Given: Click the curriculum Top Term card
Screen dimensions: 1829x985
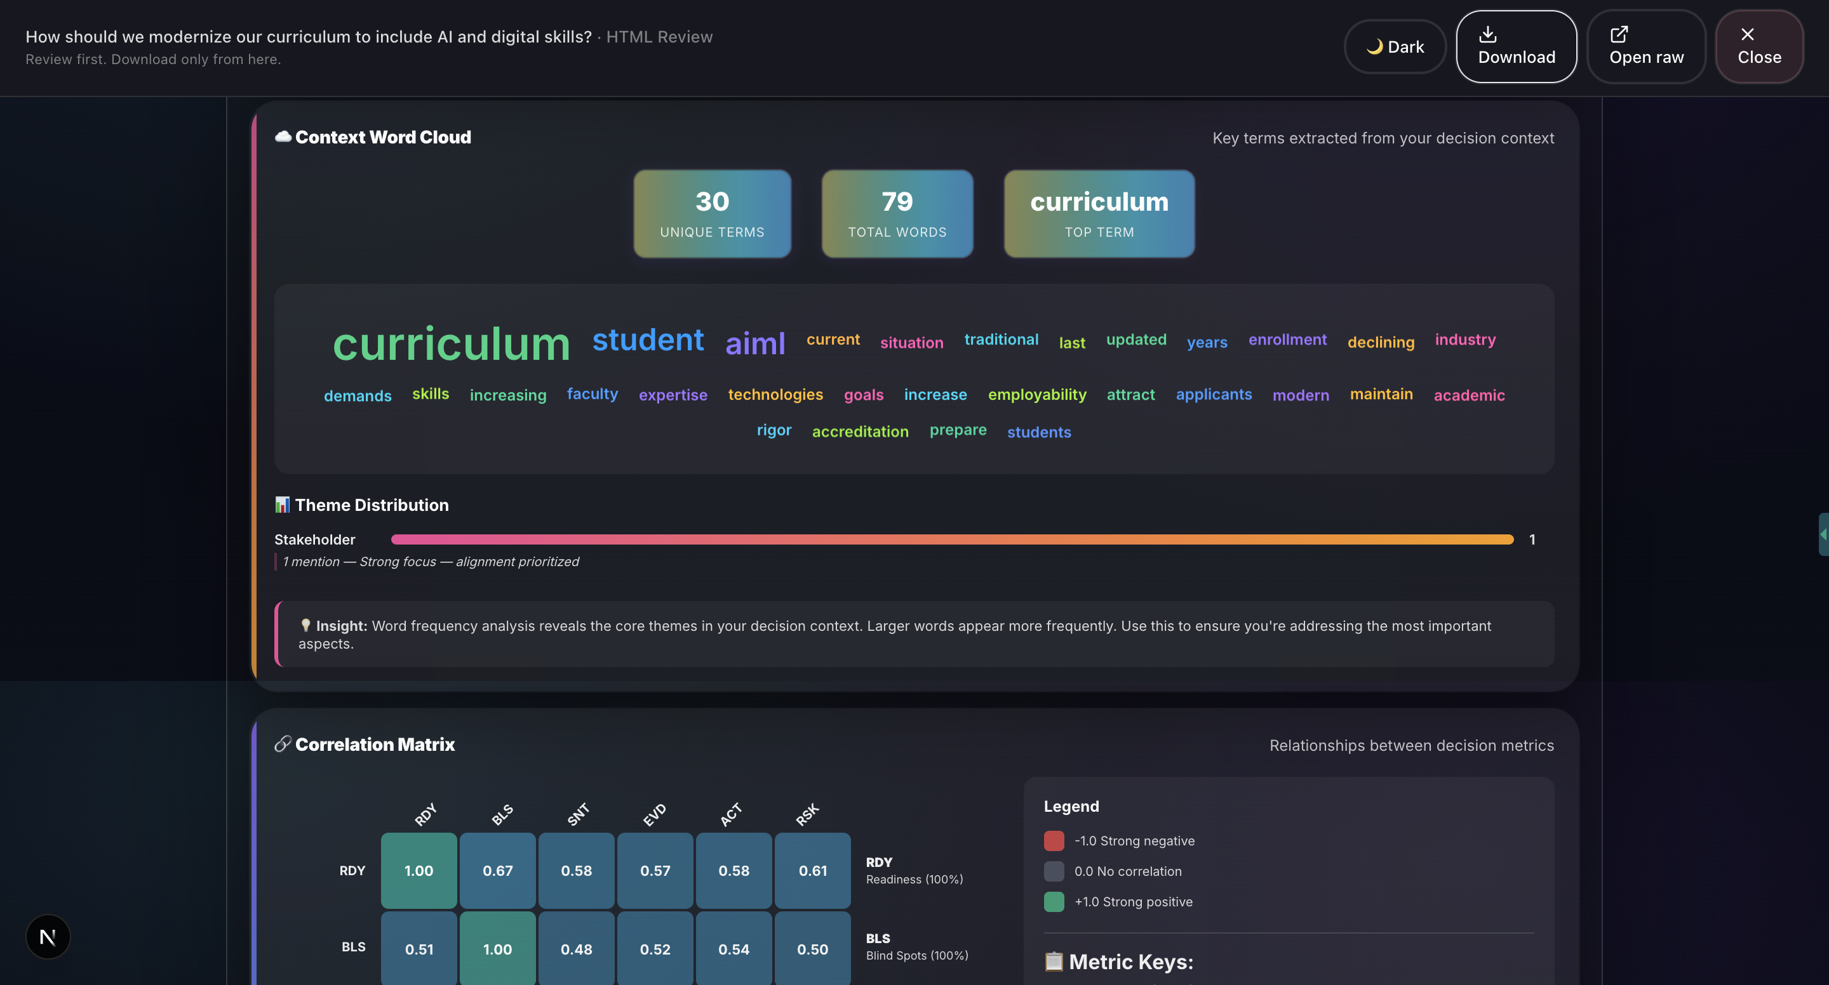Looking at the screenshot, I should tap(1099, 214).
